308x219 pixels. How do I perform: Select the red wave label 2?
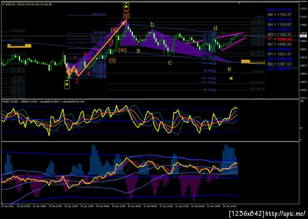click(x=76, y=81)
